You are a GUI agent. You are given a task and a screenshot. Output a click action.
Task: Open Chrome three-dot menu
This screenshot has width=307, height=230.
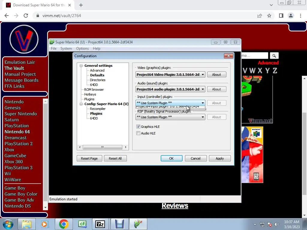(300, 16)
